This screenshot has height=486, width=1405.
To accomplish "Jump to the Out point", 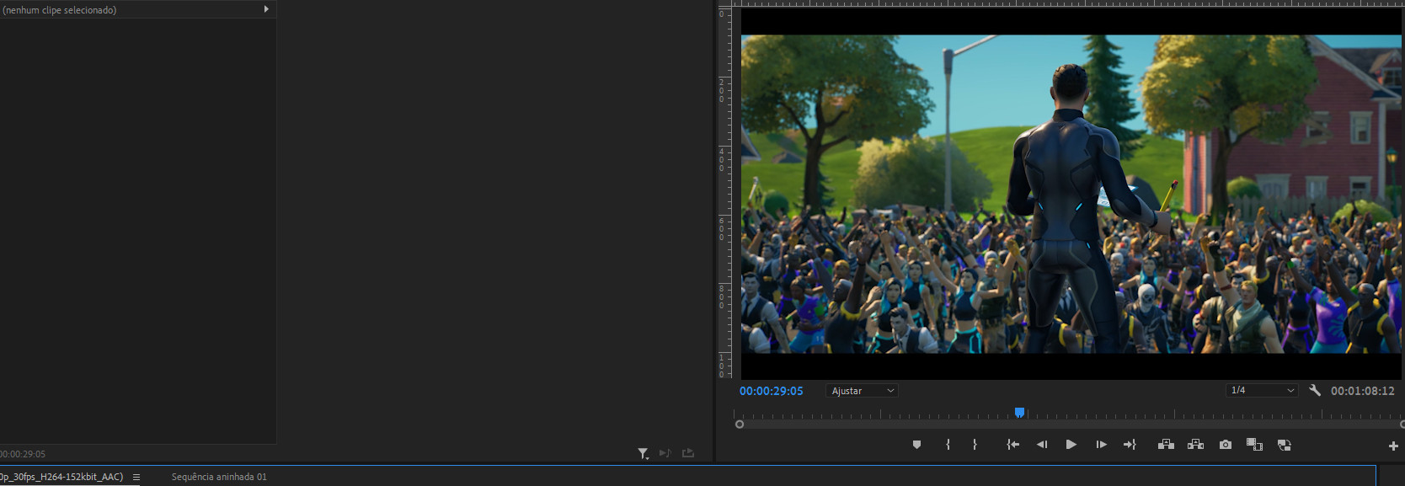I will pos(1130,445).
